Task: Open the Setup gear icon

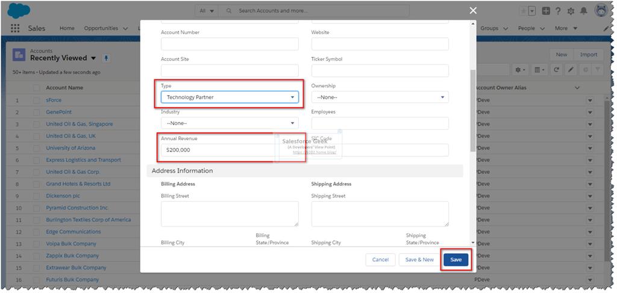Action: (x=571, y=11)
